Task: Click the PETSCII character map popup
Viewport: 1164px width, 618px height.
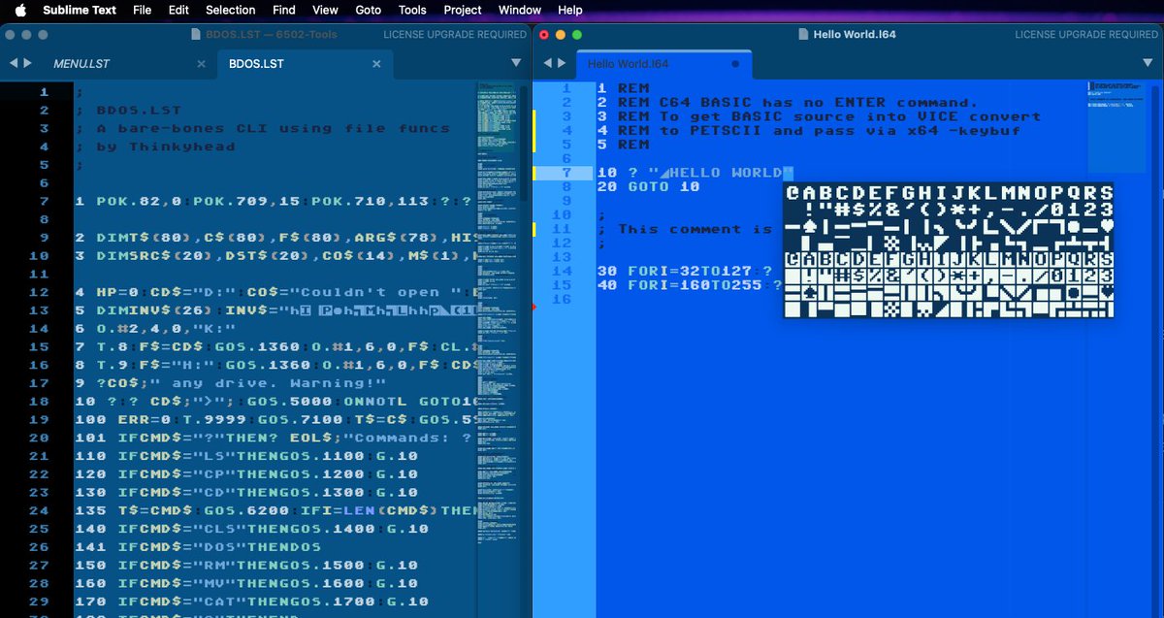Action: click(949, 250)
